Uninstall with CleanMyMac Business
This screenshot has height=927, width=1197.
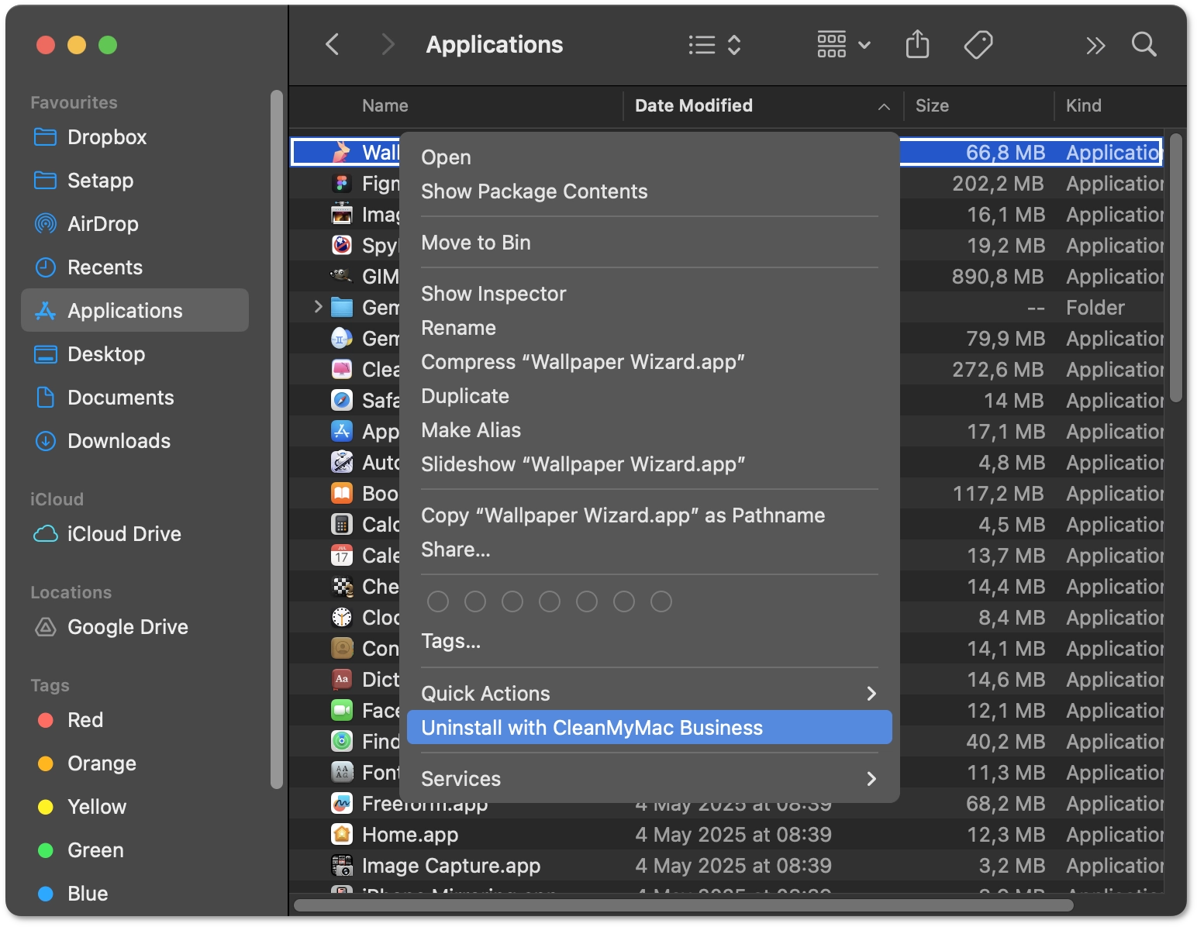click(x=649, y=728)
